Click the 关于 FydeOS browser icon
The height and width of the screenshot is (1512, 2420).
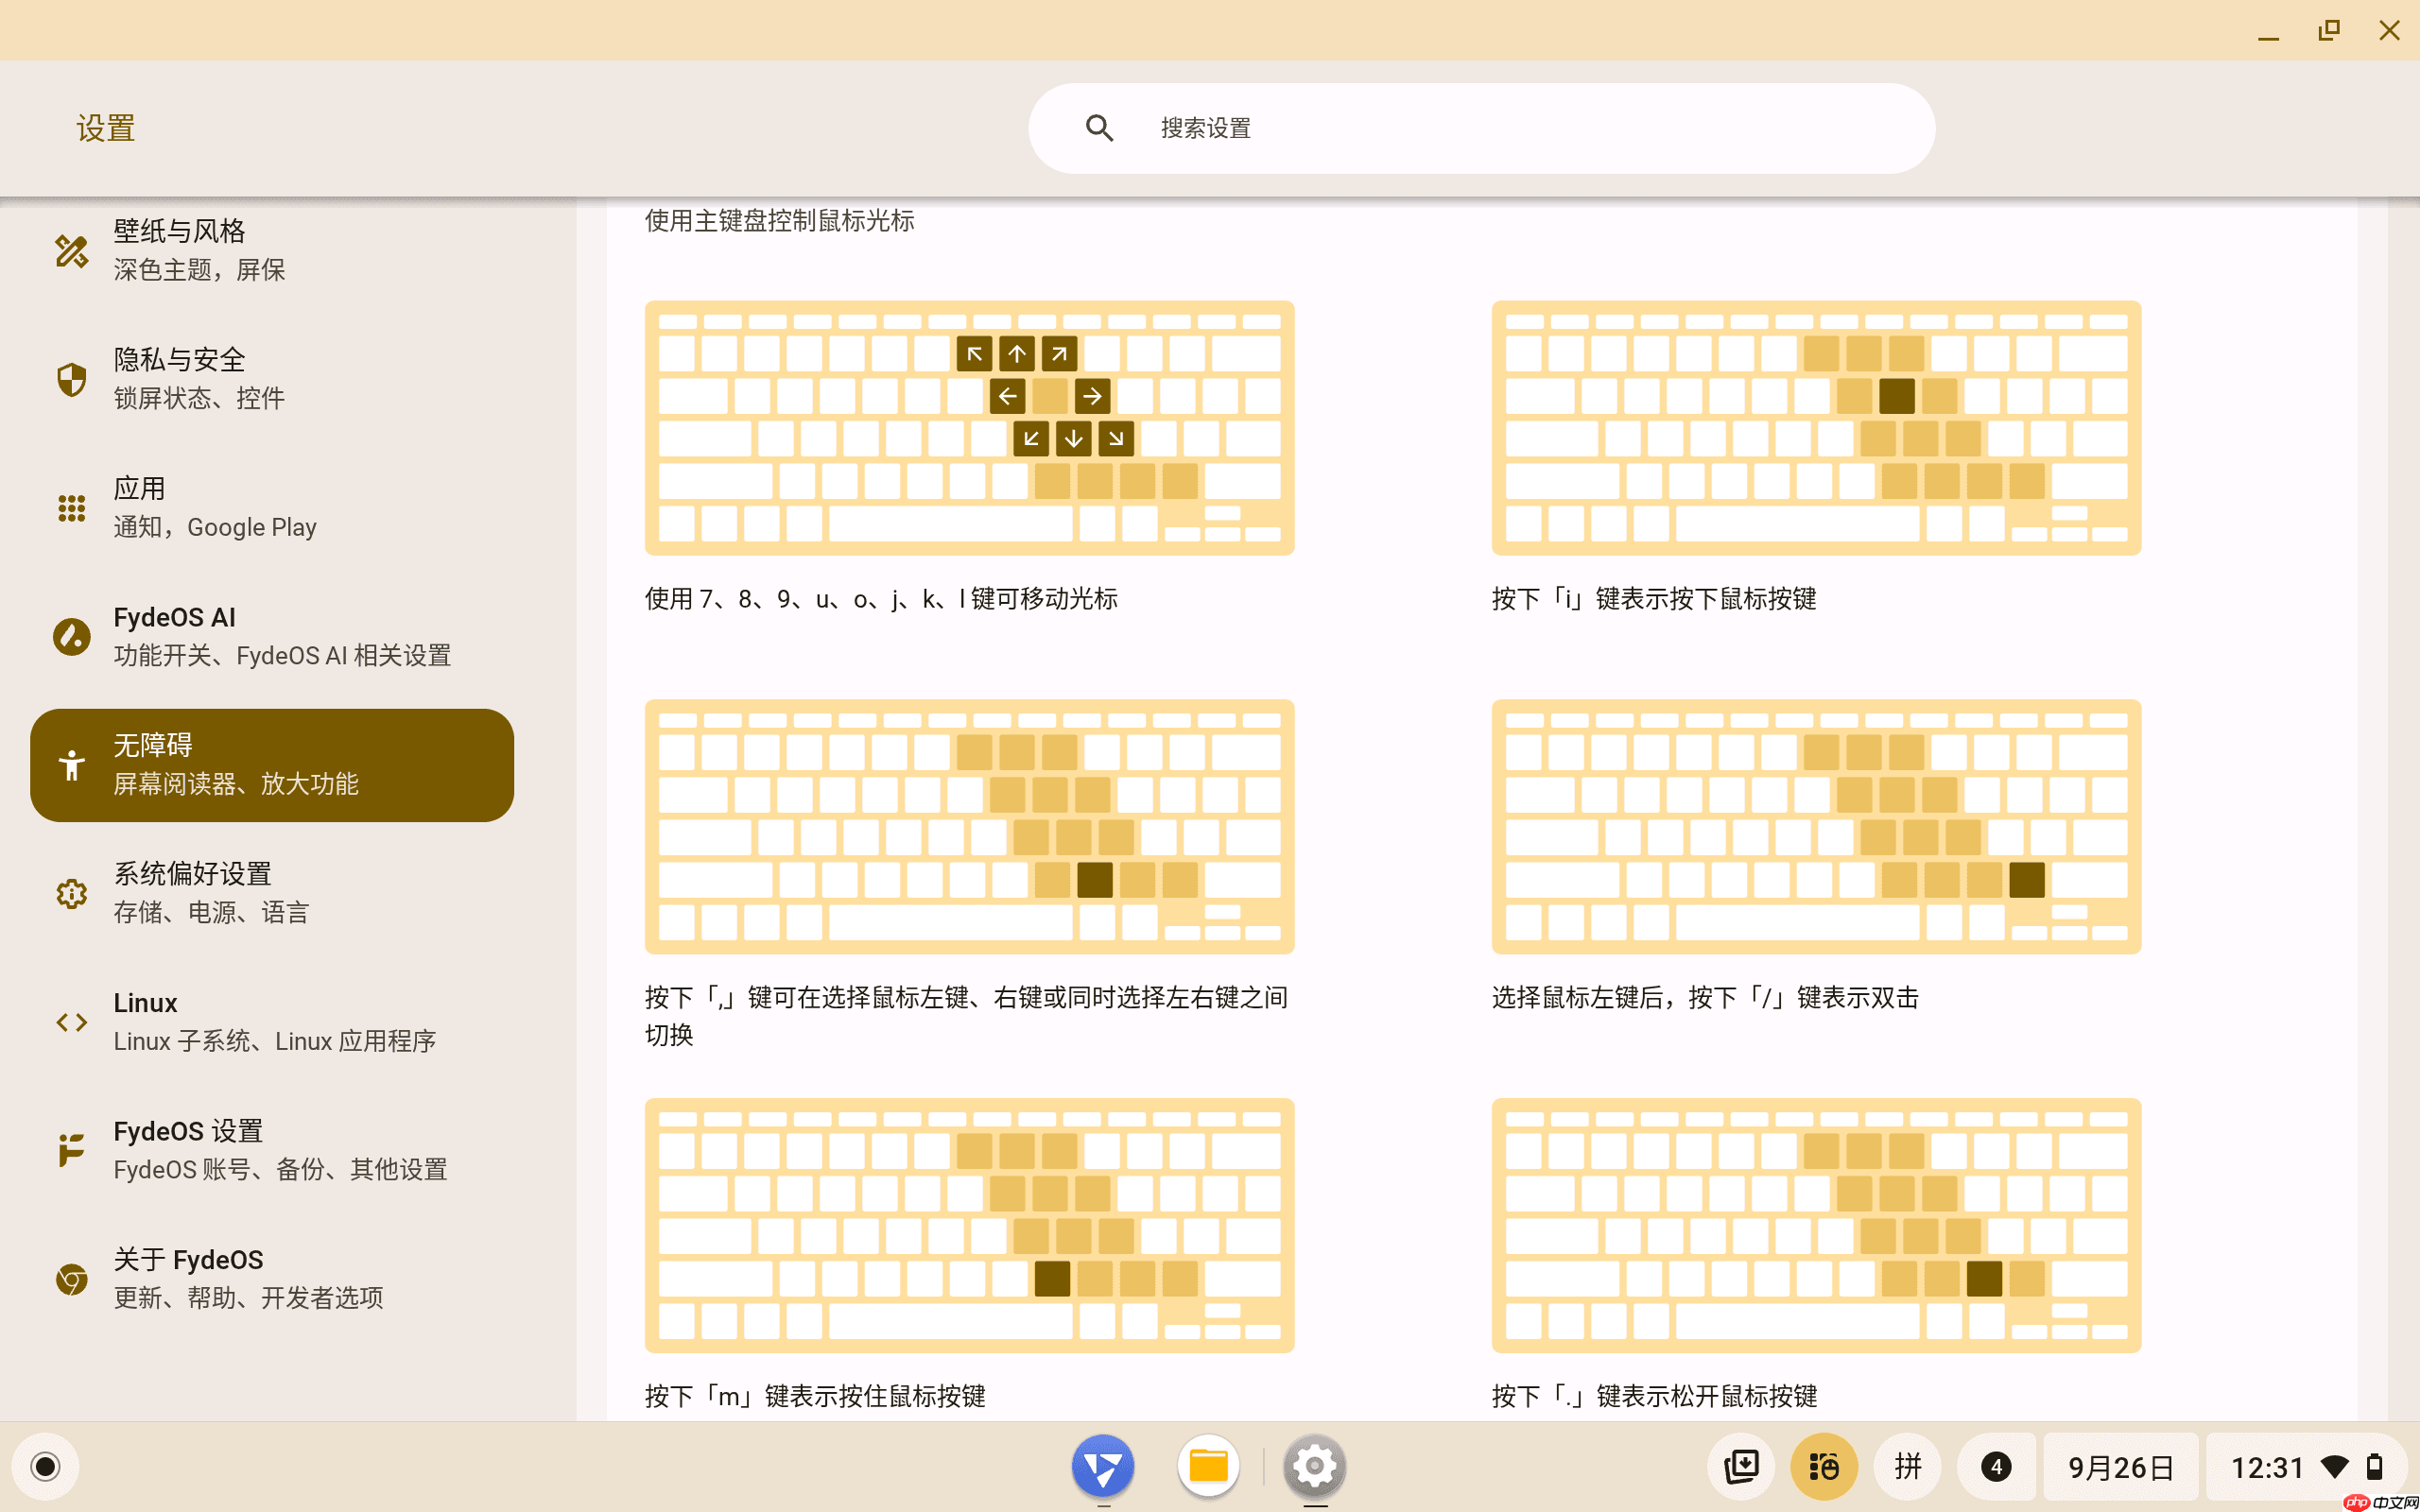pyautogui.click(x=71, y=1278)
